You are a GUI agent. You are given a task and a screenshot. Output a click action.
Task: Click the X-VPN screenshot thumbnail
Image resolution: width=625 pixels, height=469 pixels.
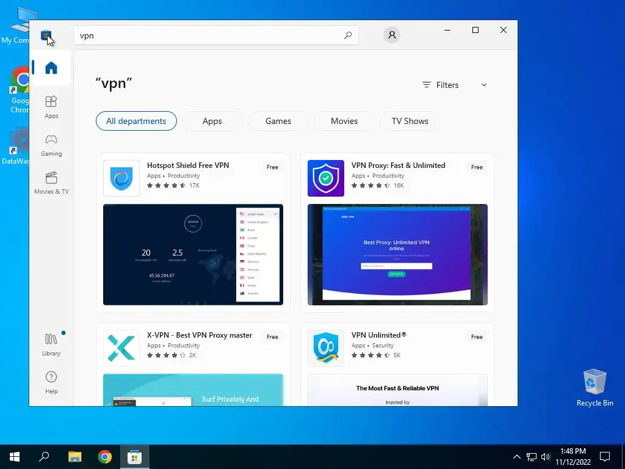coord(193,390)
